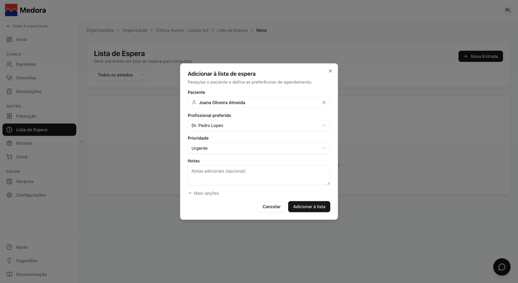Open the Prioridade dropdown showing Urgente
This screenshot has width=518, height=283.
click(259, 148)
